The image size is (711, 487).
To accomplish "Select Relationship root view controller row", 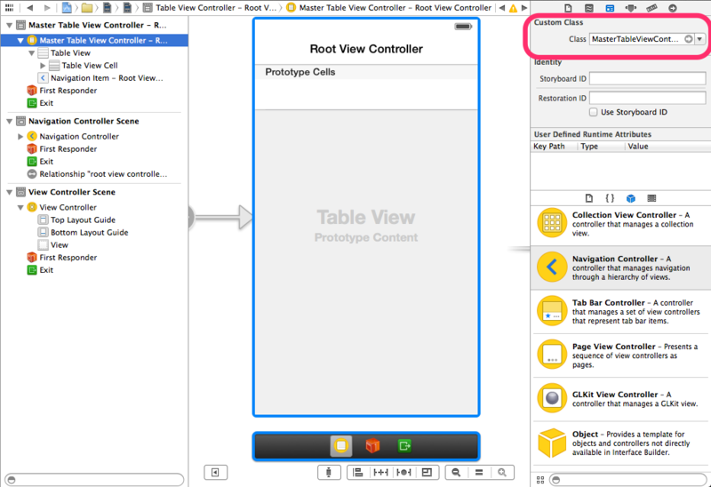I will coord(103,174).
